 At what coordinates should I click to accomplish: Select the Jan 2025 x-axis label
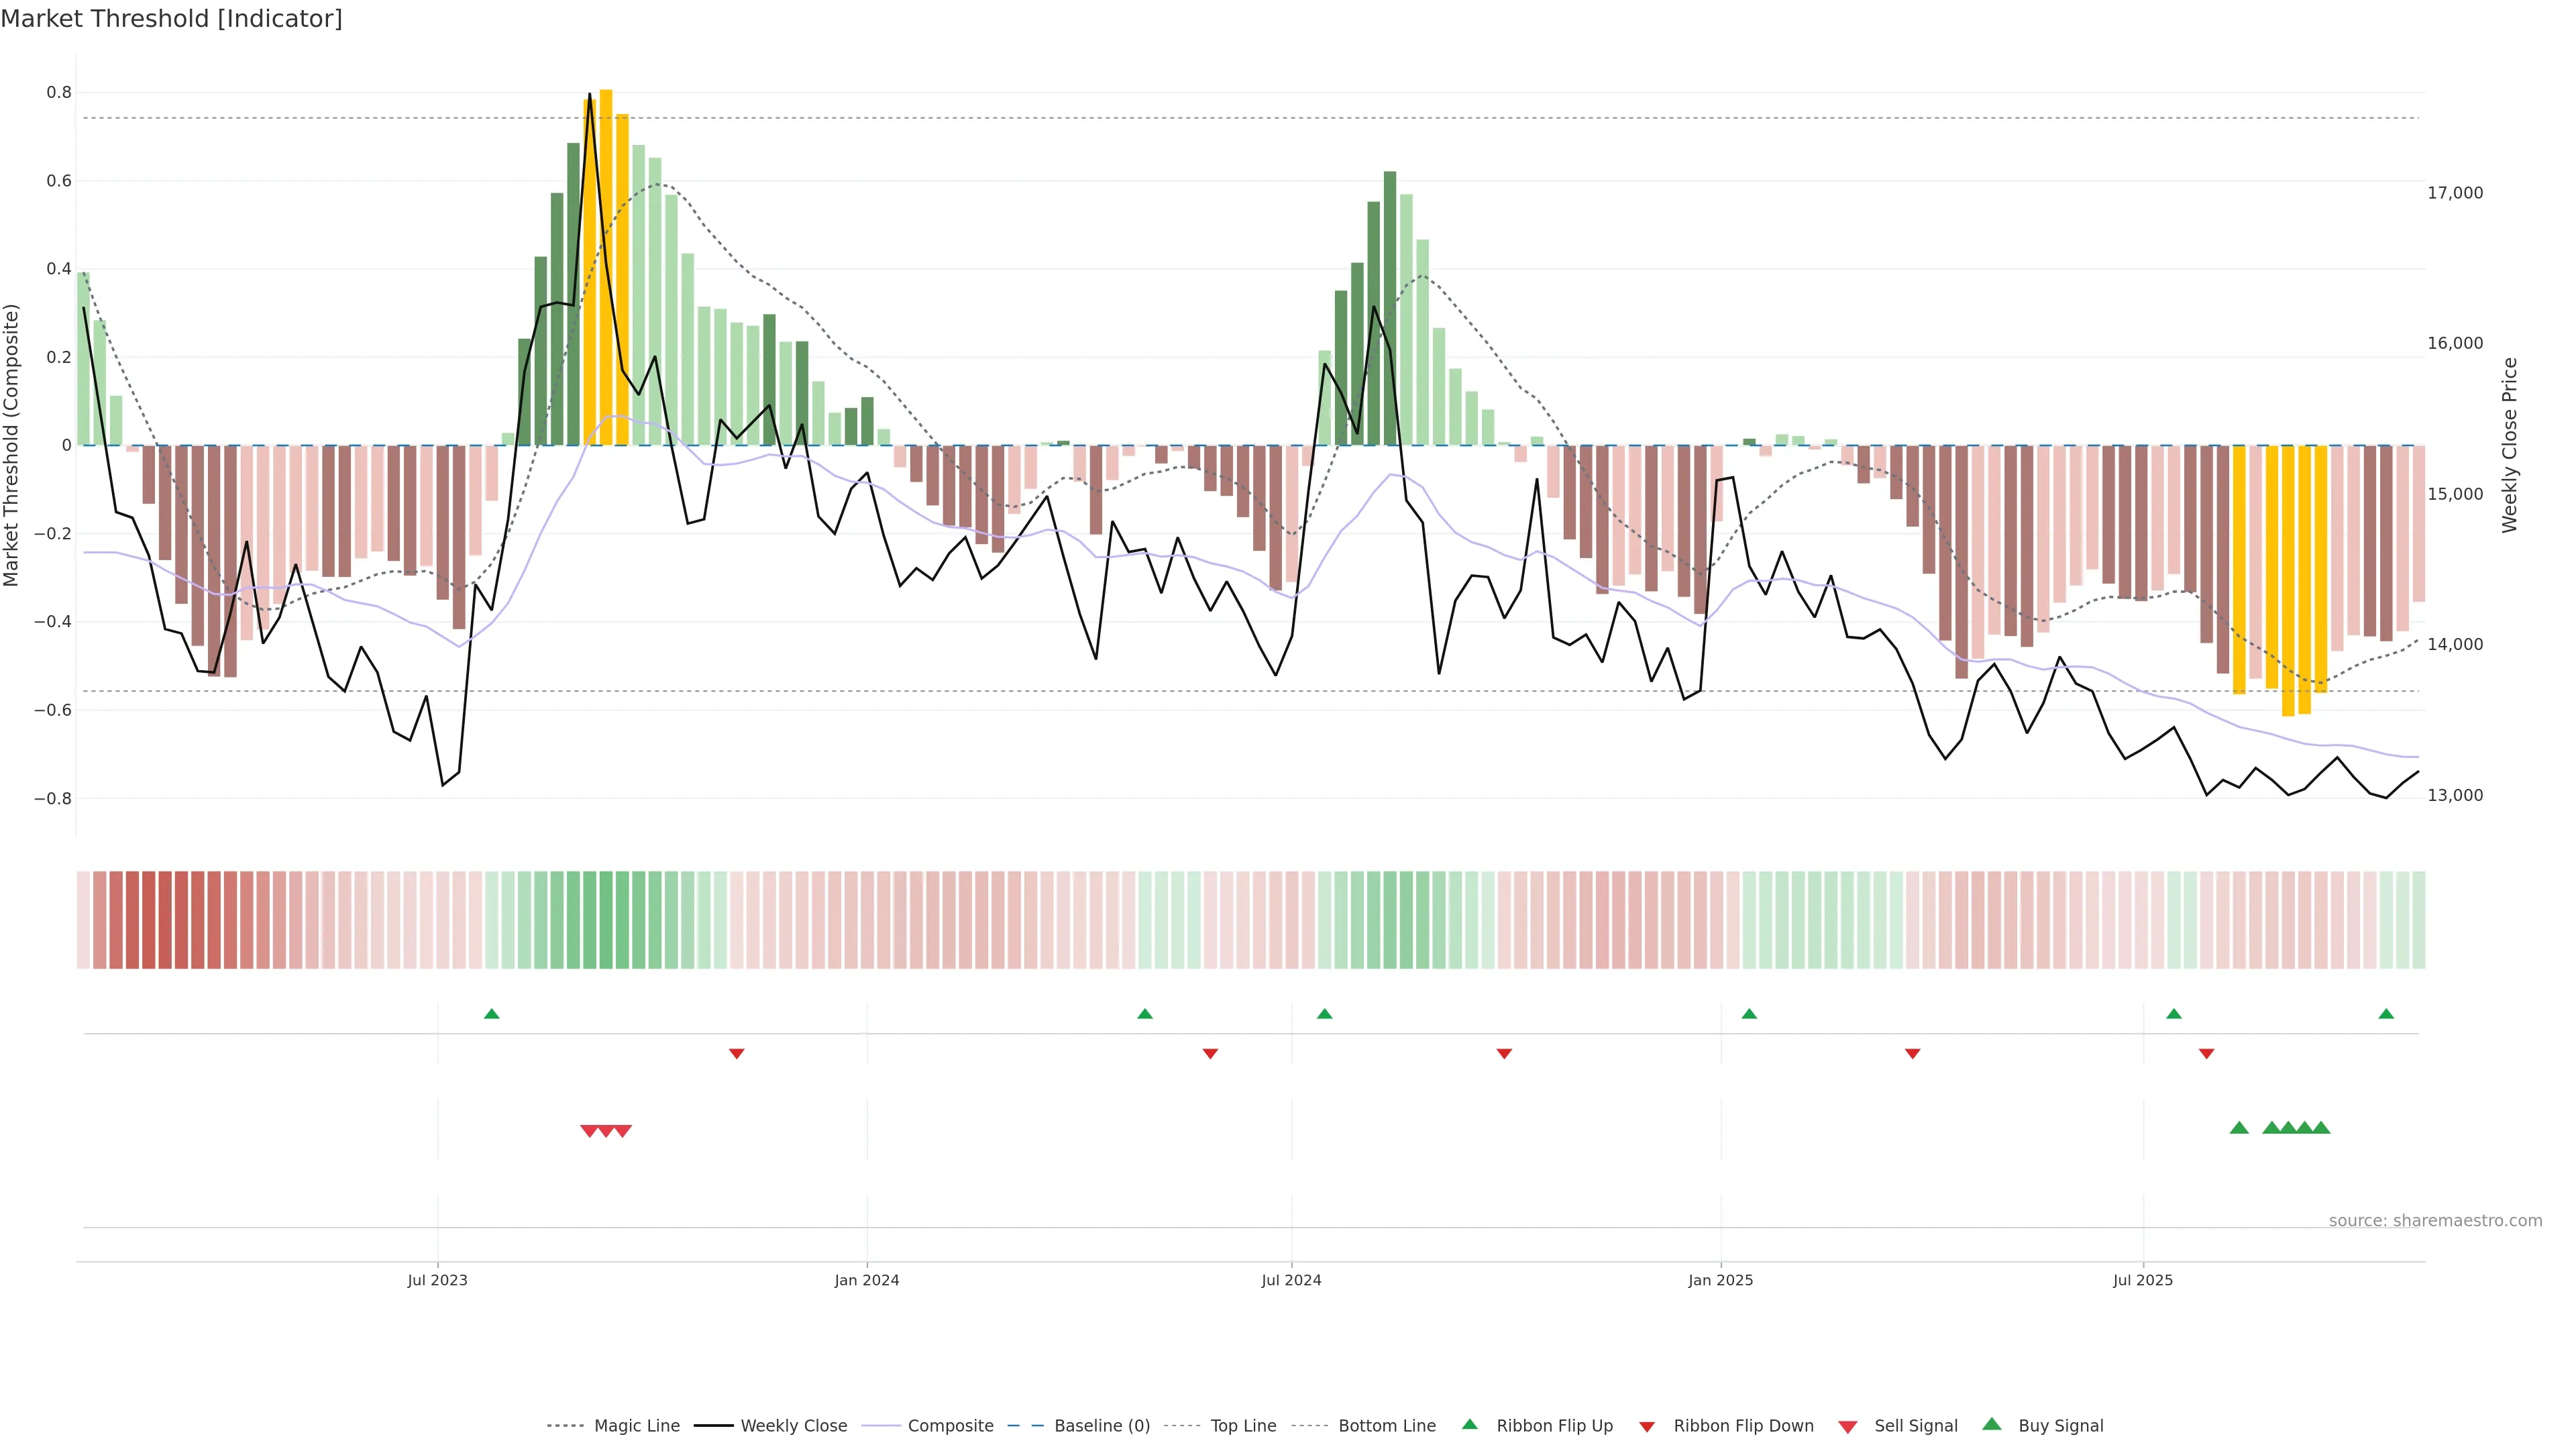click(1720, 1280)
